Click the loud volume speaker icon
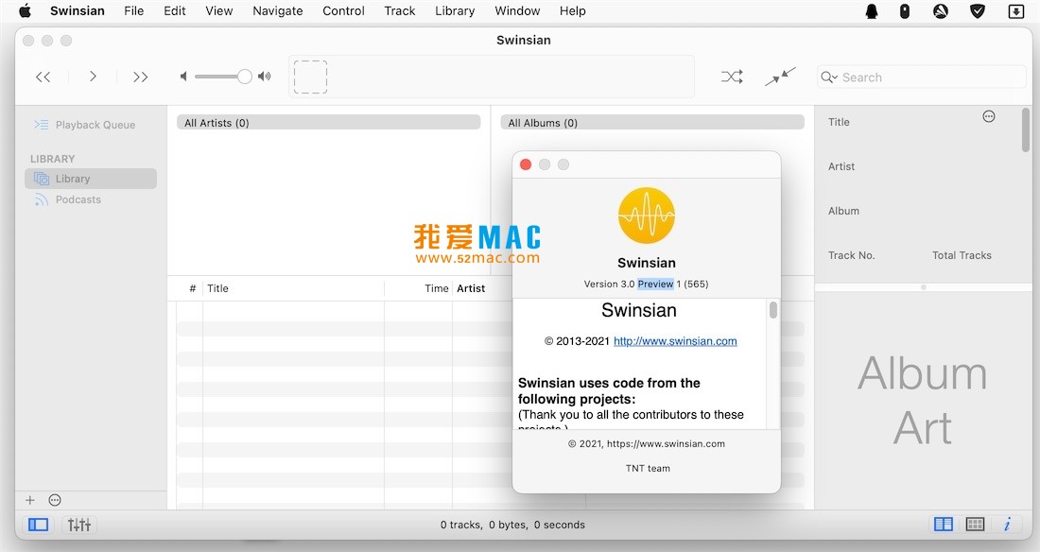The width and height of the screenshot is (1040, 552). point(265,77)
